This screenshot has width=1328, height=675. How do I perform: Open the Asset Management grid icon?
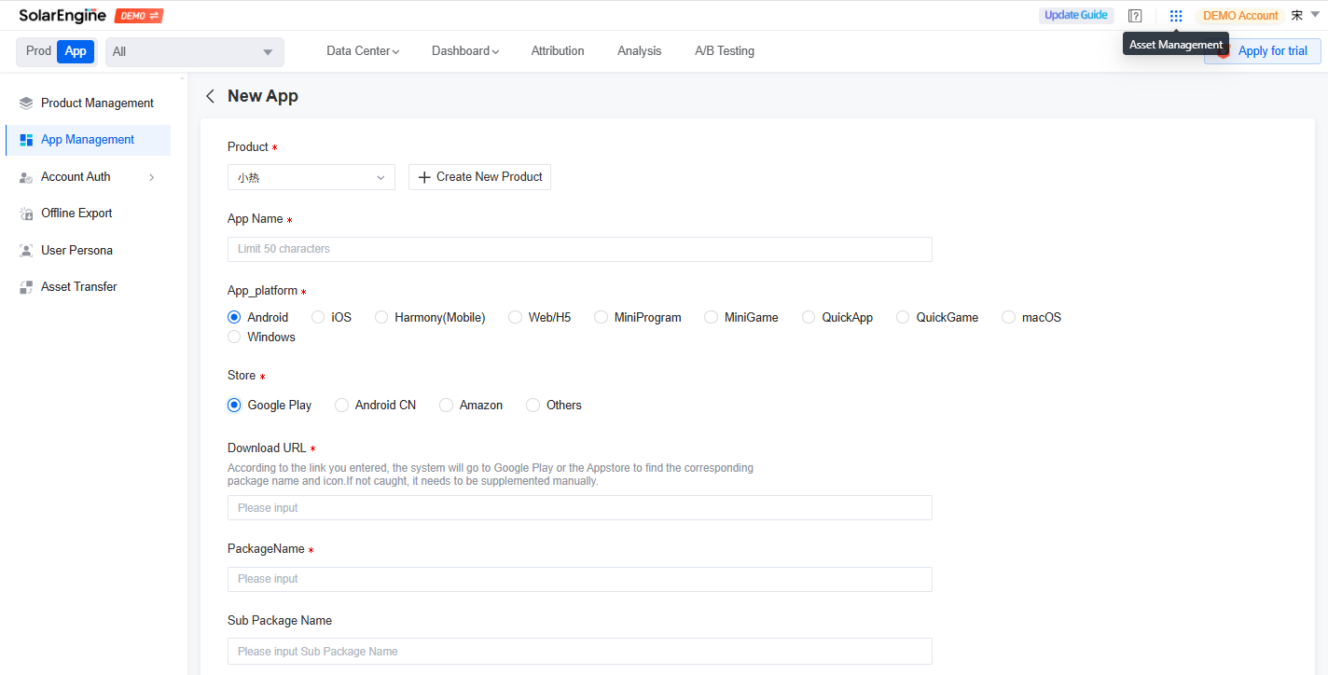[1176, 15]
